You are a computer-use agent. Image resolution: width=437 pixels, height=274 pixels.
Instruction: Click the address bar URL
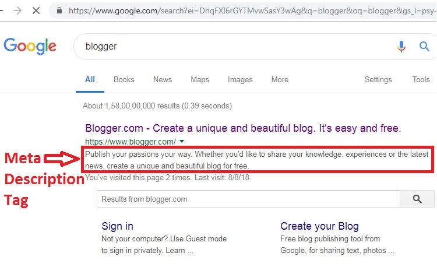click(252, 10)
